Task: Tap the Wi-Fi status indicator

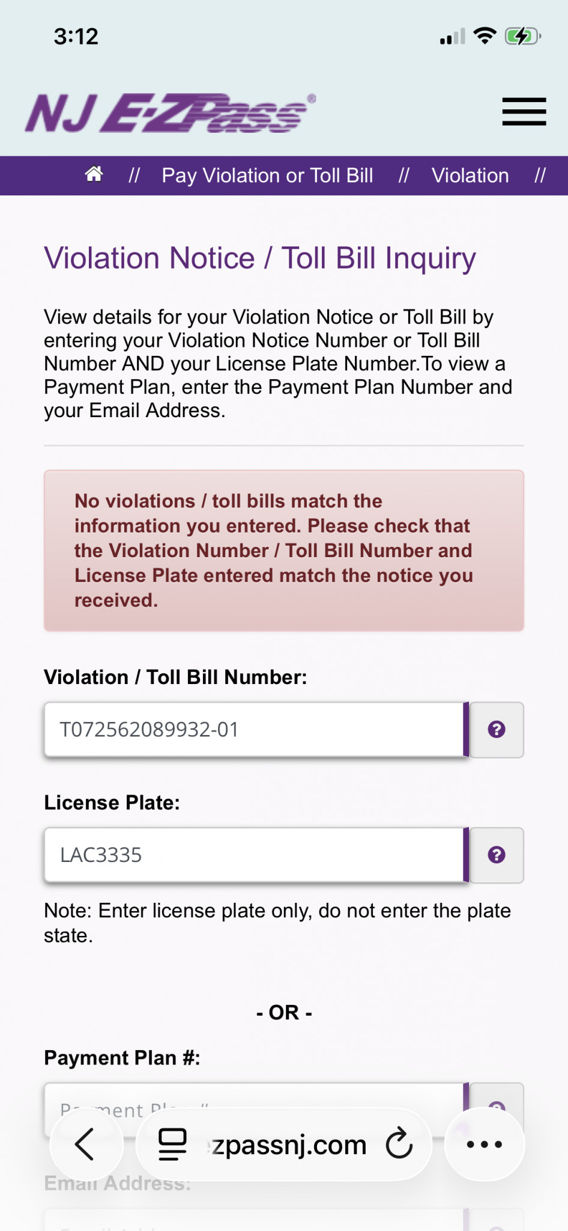Action: 485,36
